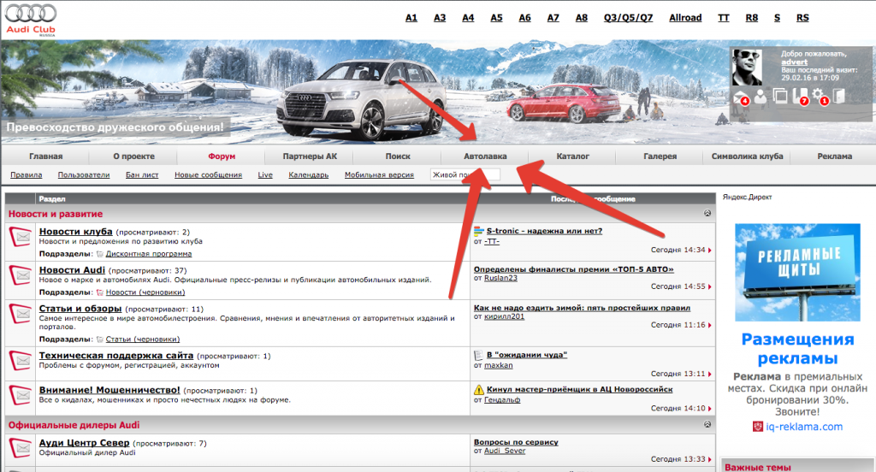This screenshot has width=876, height=472.
Task: Open the О проекте navigation tab
Action: coord(133,156)
